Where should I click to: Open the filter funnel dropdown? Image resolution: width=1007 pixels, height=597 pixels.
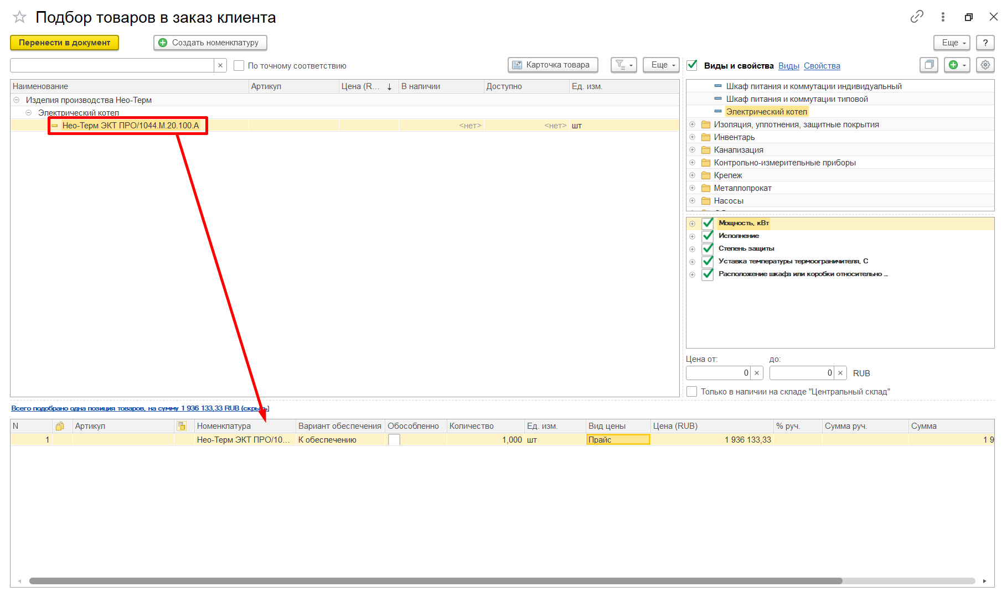tap(624, 65)
